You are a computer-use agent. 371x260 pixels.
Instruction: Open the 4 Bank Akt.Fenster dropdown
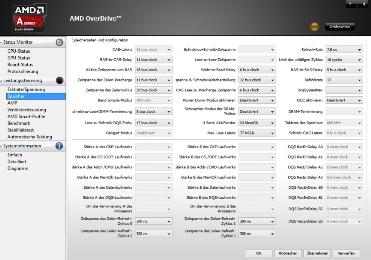point(257,123)
